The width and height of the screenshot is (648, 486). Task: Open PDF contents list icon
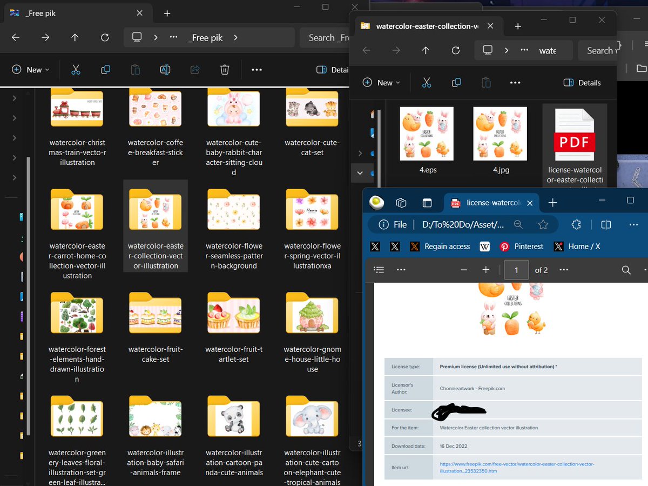(x=379, y=270)
